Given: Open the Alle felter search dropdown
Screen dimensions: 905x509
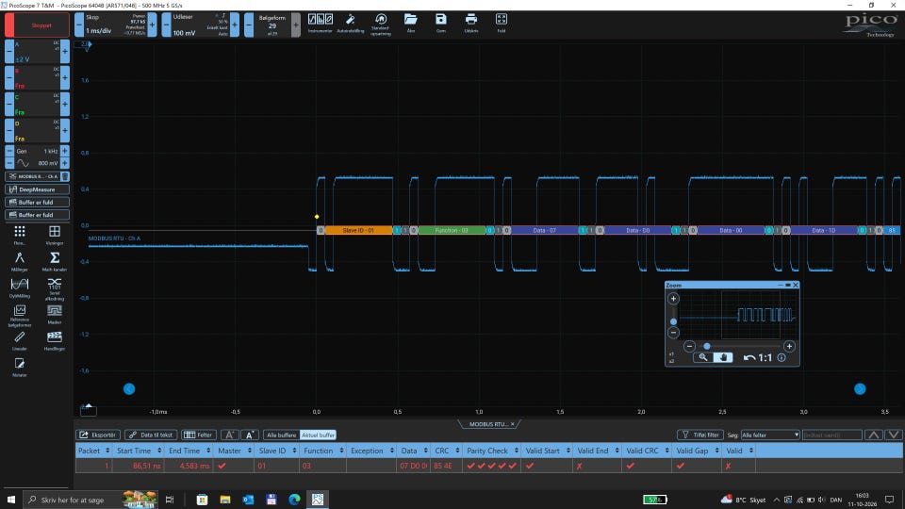Looking at the screenshot, I should (x=770, y=435).
